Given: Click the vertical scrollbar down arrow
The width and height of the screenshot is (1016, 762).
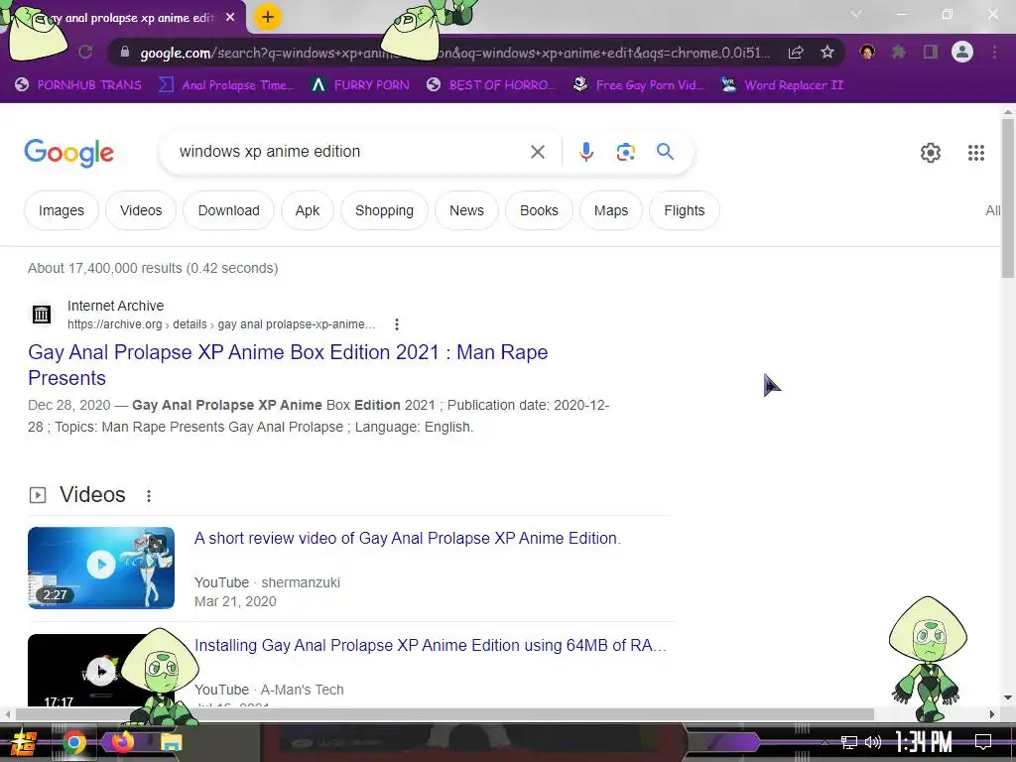Looking at the screenshot, I should pyautogui.click(x=1008, y=698).
